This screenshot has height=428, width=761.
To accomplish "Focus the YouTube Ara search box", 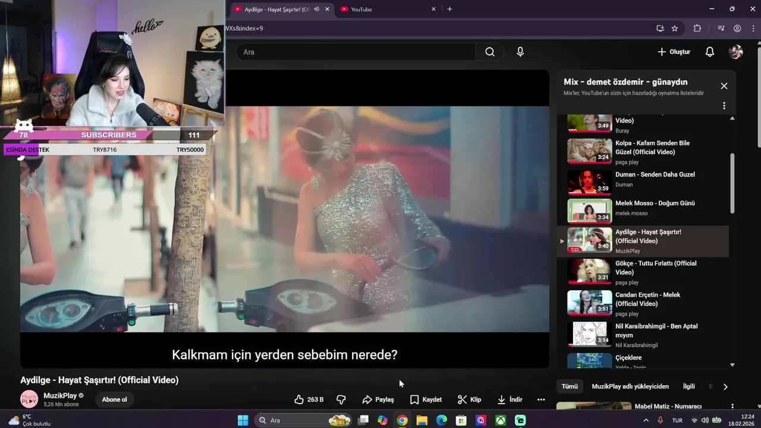I will pos(356,52).
